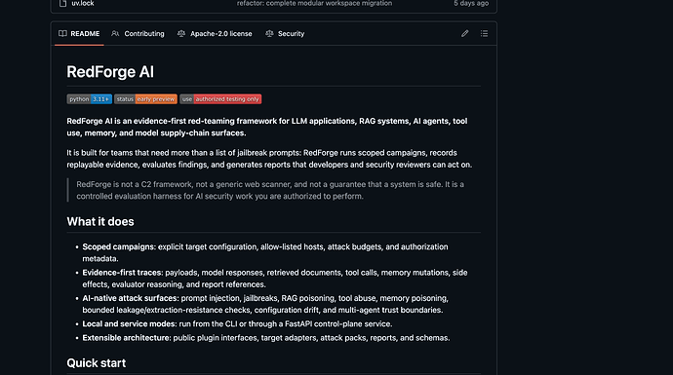Click the pencil edit README icon
This screenshot has height=375, width=673.
coord(465,33)
